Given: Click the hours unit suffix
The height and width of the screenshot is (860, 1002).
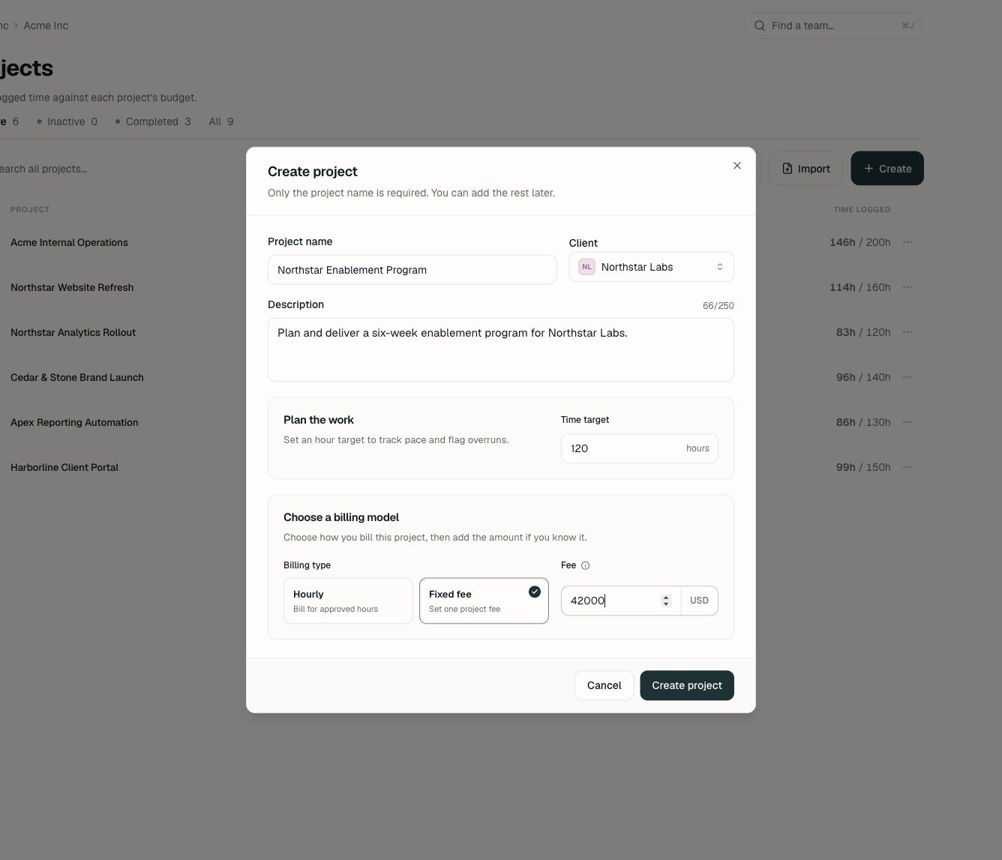Looking at the screenshot, I should [697, 448].
